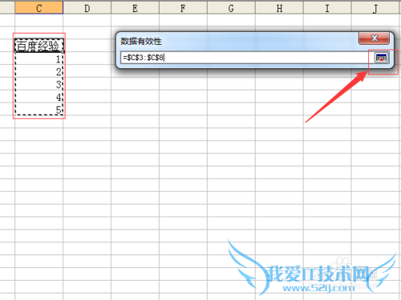Image resolution: width=401 pixels, height=300 pixels.
Task: Click the cell with value 5
Action: pos(39,109)
